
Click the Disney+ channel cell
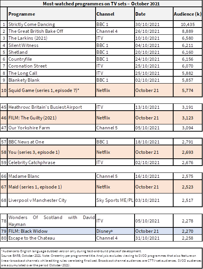[115, 231]
